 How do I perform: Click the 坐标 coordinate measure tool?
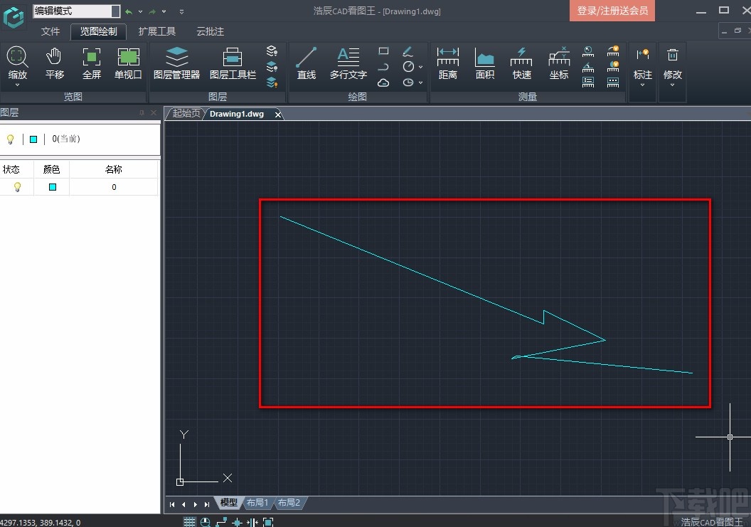click(x=559, y=63)
